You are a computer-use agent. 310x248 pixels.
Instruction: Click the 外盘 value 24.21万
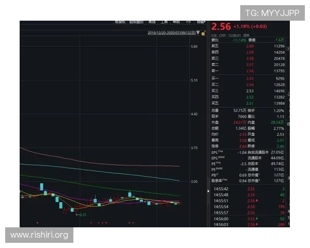(x=240, y=122)
